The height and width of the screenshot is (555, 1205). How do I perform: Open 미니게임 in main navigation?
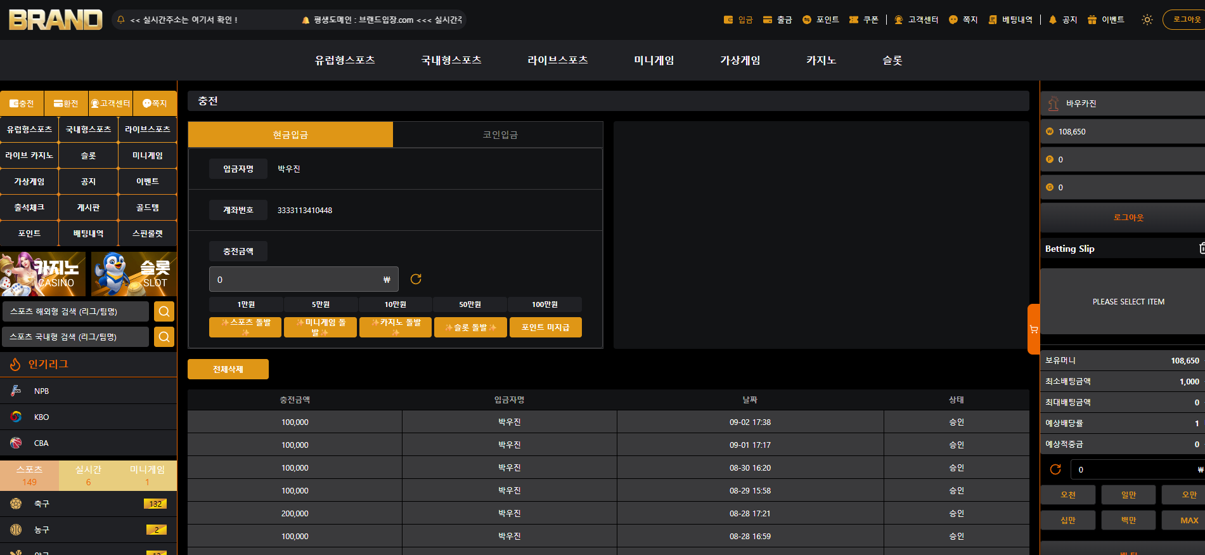654,60
